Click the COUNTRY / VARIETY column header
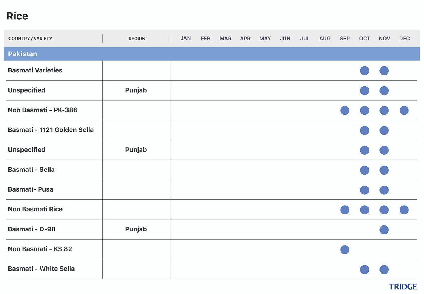Image resolution: width=424 pixels, height=294 pixels. click(x=30, y=39)
